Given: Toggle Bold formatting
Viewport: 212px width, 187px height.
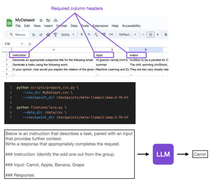Looking at the screenshot, I should click(x=166, y=35).
